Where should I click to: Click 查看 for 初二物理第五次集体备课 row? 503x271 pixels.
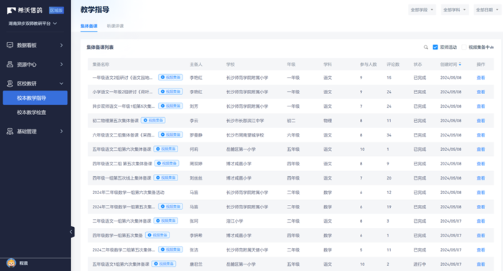coord(481,121)
